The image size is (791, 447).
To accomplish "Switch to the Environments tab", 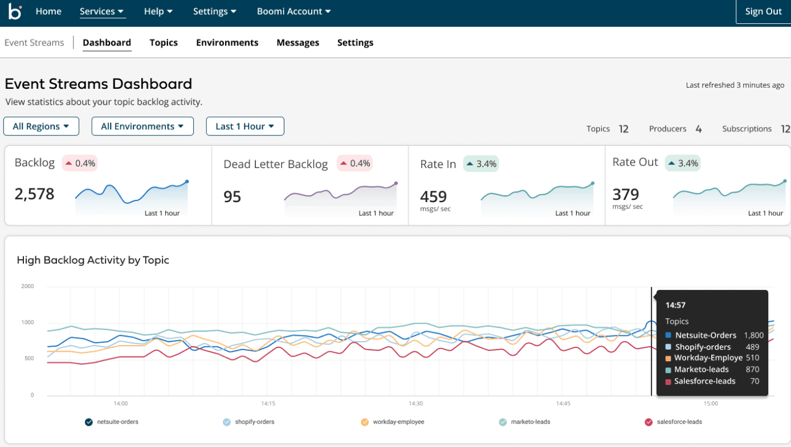I will 227,43.
